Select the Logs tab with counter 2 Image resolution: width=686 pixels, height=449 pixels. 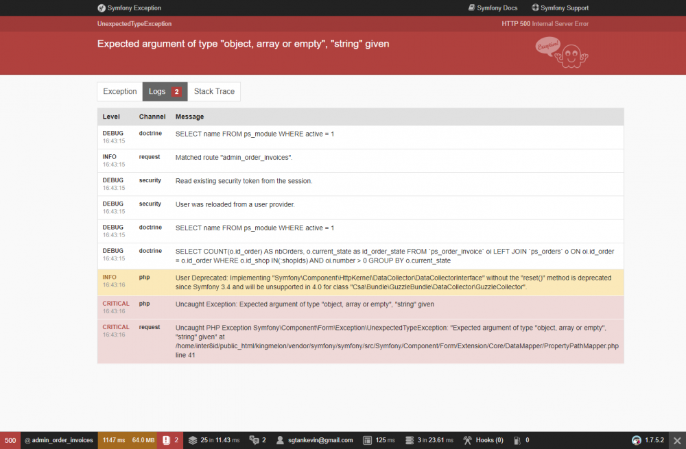coord(165,91)
